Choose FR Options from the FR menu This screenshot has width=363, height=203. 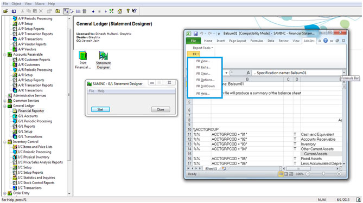[205, 80]
